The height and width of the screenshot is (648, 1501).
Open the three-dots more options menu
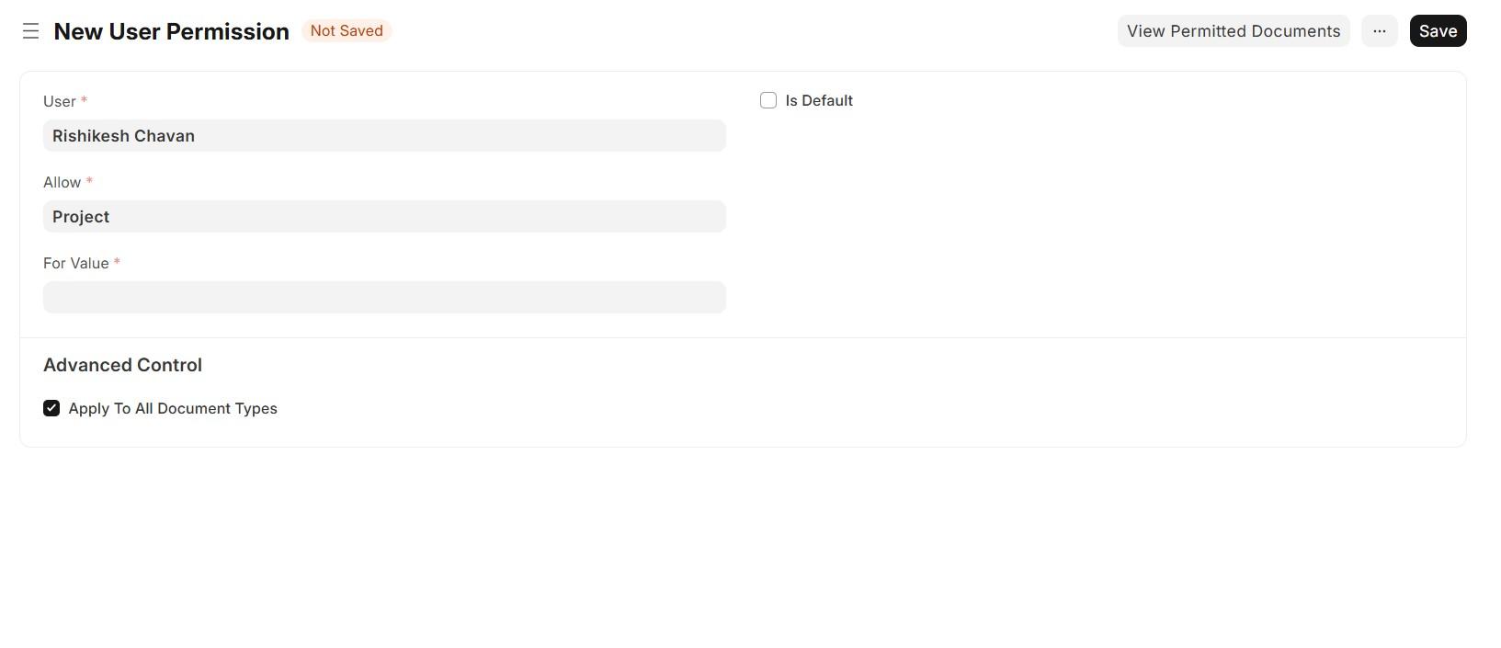[x=1379, y=31]
